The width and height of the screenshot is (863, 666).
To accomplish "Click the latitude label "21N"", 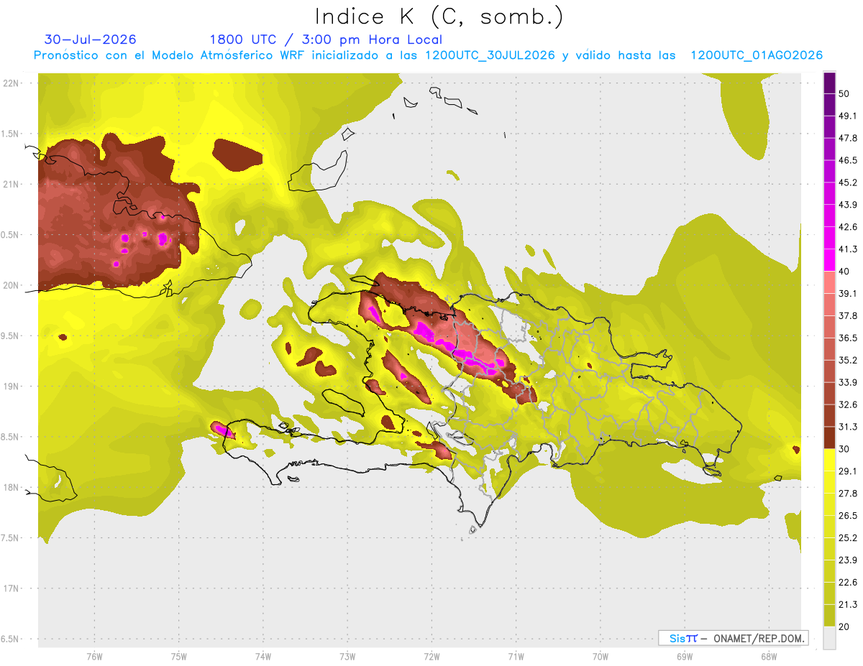I will (x=12, y=184).
